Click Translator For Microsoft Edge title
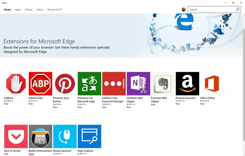This screenshot has width=245, height=156. pyautogui.click(x=86, y=100)
